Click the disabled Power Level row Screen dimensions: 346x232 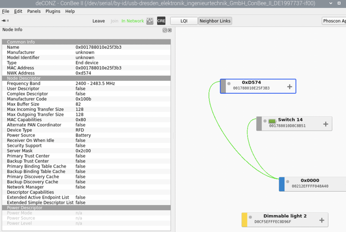tap(86, 223)
